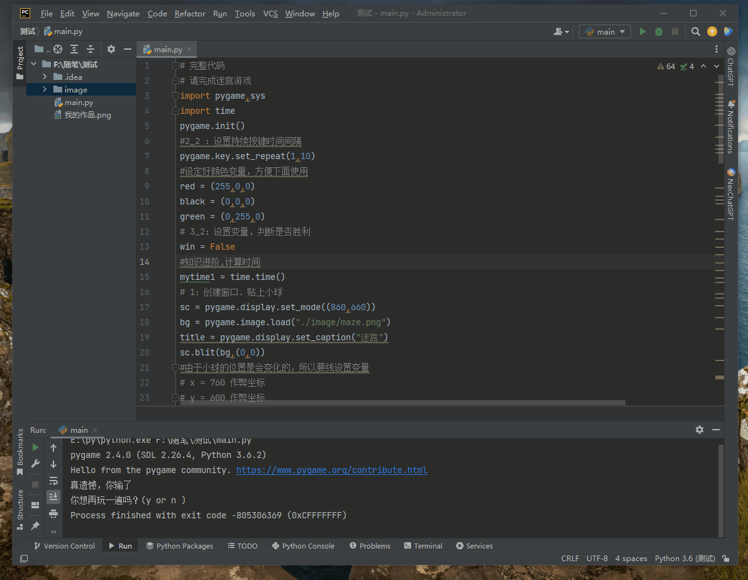Click the Python 3.6 interpreter in the status bar

tap(685, 559)
